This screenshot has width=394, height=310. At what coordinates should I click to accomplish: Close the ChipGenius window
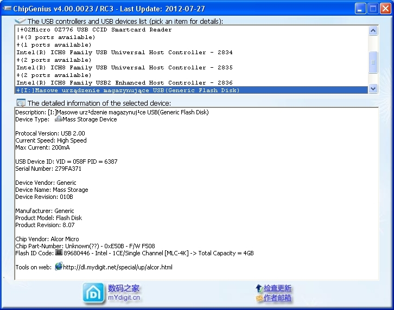(385, 9)
